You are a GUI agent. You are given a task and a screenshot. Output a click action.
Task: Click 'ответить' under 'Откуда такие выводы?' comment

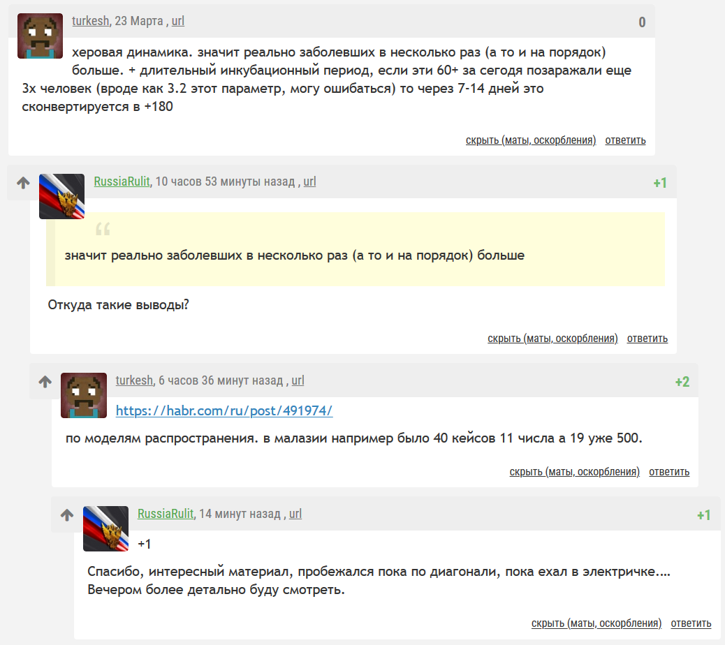coord(647,339)
